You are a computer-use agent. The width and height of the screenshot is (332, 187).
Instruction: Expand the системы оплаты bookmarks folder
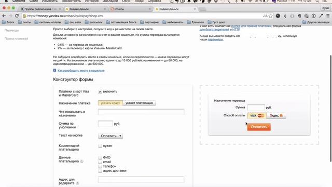(x=48, y=22)
